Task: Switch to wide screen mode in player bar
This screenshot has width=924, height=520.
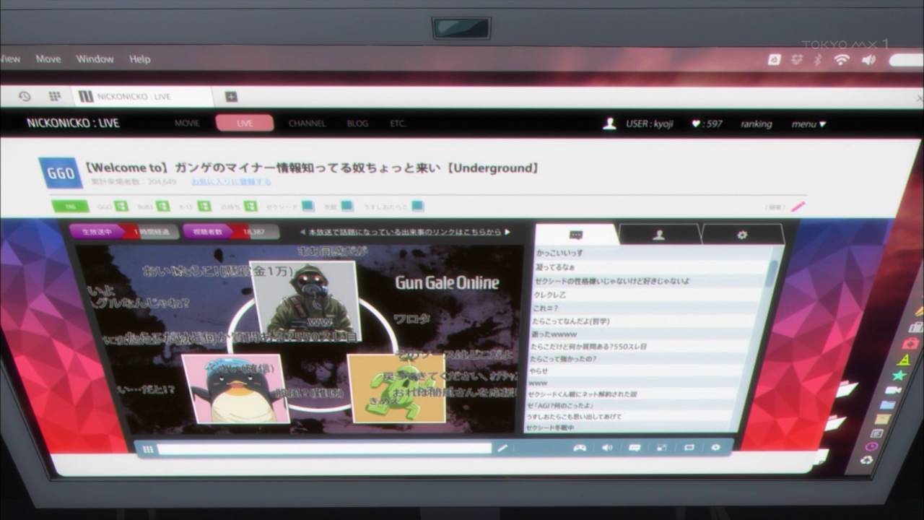Action: point(689,448)
